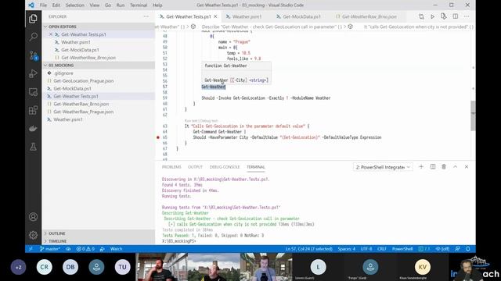Add a new terminal with plus icon
The width and height of the screenshot is (501, 281).
click(421, 166)
